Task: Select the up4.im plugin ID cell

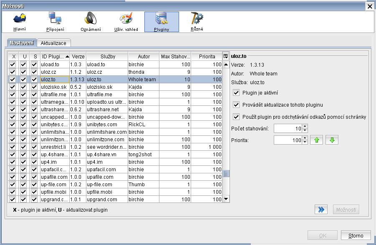Action: tap(55, 162)
